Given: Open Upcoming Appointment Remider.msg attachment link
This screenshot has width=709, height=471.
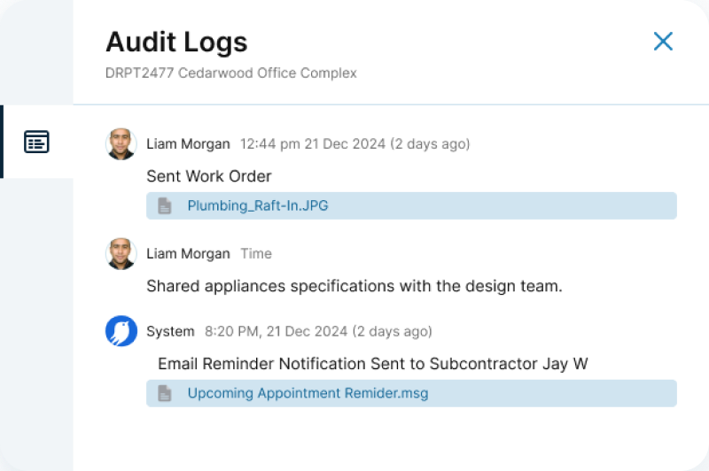Looking at the screenshot, I should (308, 393).
